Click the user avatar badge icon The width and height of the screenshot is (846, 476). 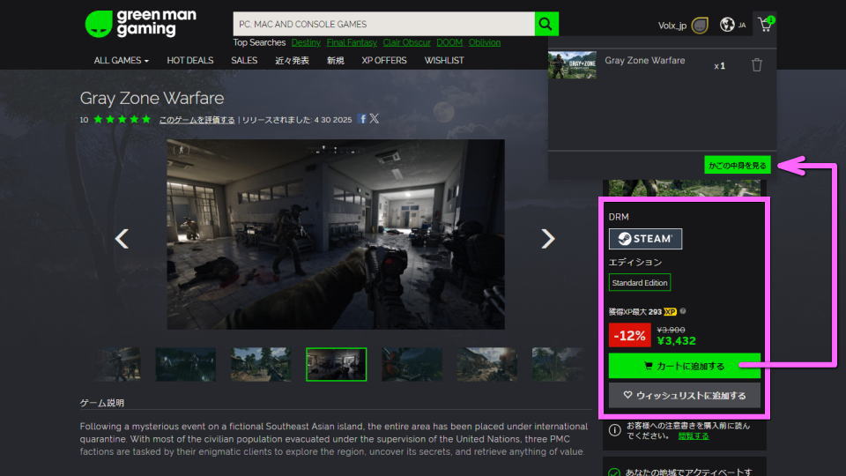tap(700, 26)
